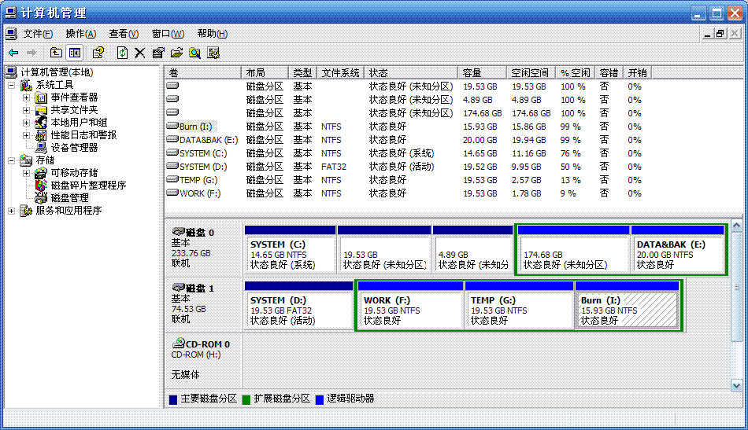Expand the 可移动存储 node
Viewport: 748px width, 430px height.
click(x=26, y=173)
